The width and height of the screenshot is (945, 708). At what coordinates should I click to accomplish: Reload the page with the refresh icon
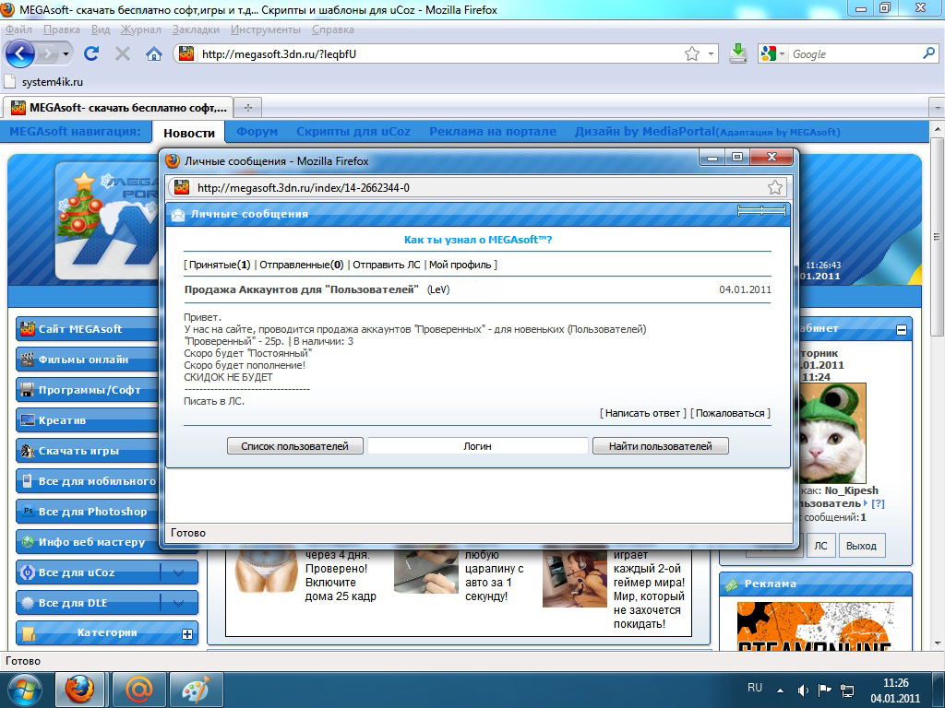pos(91,53)
